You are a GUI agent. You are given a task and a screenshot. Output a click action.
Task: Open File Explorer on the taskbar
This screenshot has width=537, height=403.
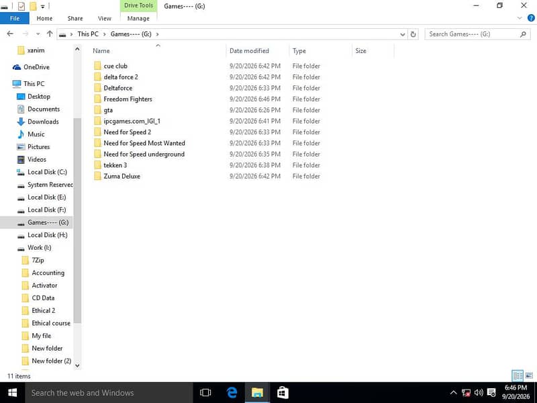(257, 393)
